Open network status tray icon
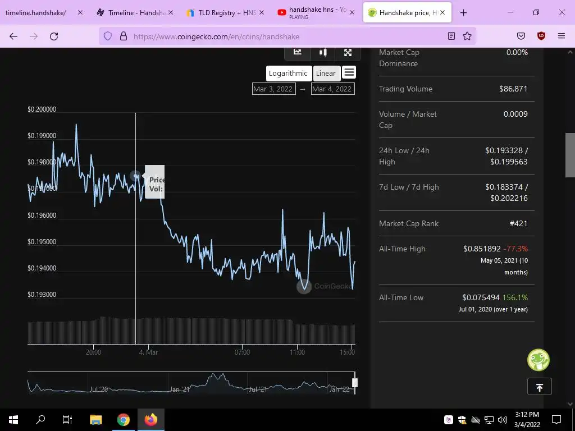The height and width of the screenshot is (431, 575). pos(489,420)
